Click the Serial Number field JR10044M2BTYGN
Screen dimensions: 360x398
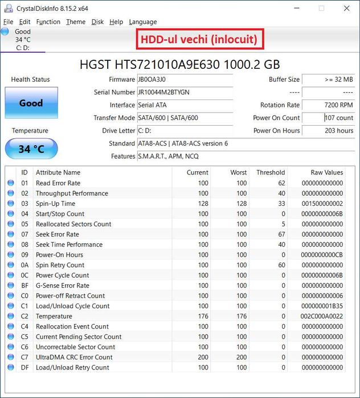tap(185, 92)
